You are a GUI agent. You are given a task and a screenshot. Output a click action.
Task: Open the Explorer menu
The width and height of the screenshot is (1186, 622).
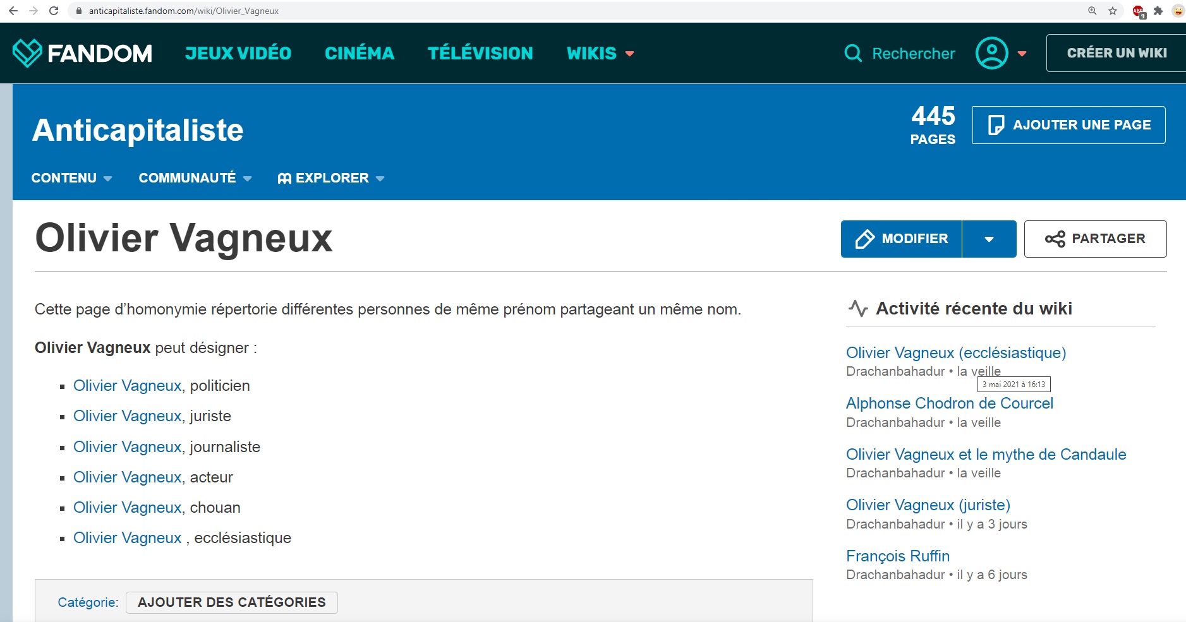coord(331,178)
